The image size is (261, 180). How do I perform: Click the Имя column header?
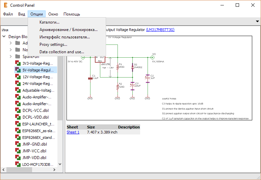(5, 30)
